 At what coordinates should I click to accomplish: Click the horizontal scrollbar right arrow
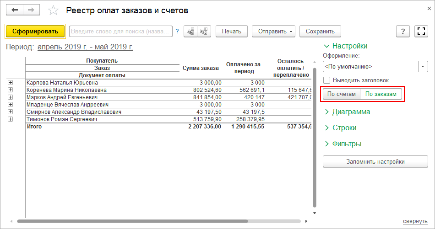tap(306, 221)
